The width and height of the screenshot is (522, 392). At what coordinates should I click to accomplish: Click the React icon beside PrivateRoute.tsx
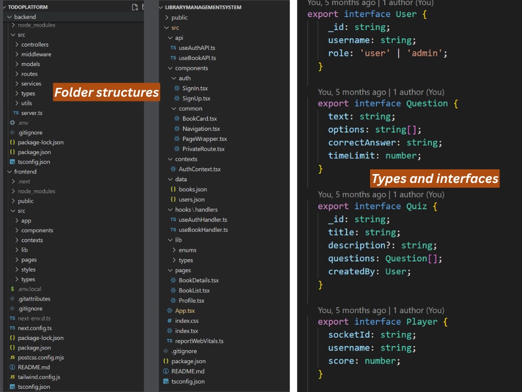(x=177, y=149)
